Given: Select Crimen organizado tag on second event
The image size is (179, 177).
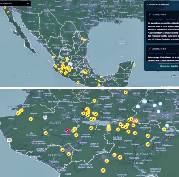Looking at the screenshot, I should [x=156, y=53].
